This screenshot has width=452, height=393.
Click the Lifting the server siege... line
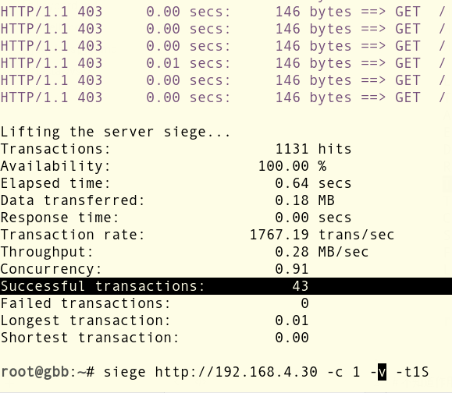[116, 132]
